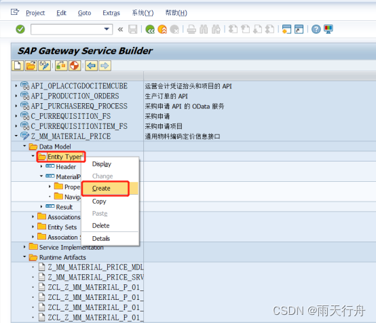Expand the Service Implementation folder
Viewport: 376px width, 323px height.
[24, 247]
